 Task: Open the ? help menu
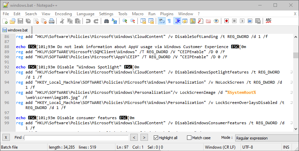(x=199, y=14)
